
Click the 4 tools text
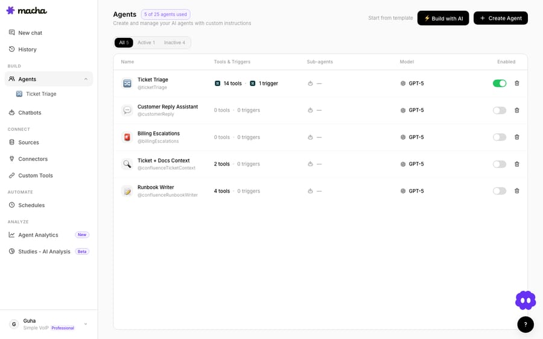(221, 191)
